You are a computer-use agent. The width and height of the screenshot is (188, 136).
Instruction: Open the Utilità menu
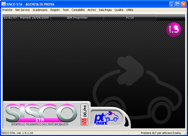click(129, 10)
